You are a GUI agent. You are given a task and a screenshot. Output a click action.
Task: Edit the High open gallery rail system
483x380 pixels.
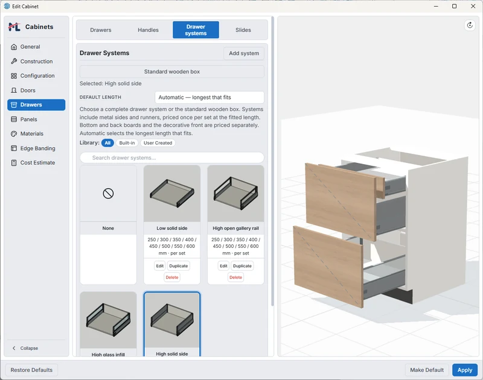(x=223, y=266)
